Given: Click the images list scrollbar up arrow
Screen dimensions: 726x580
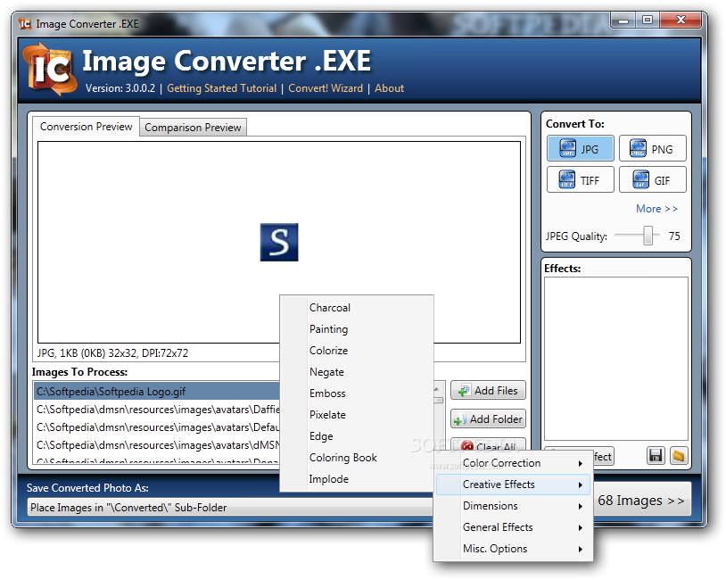Looking at the screenshot, I should tap(437, 388).
